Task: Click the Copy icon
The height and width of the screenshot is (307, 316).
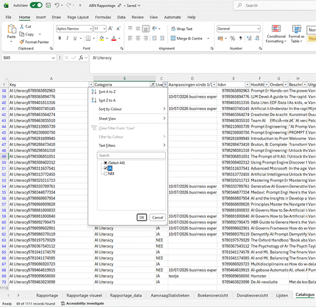Action: [22, 34]
